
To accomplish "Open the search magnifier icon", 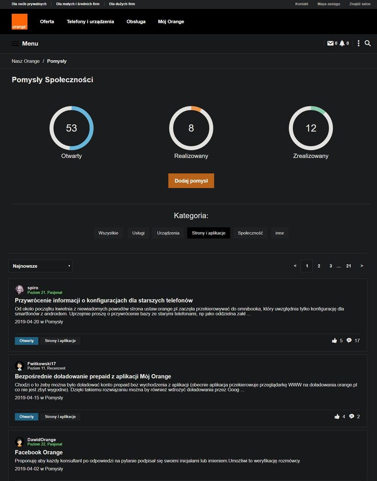I will (x=368, y=43).
